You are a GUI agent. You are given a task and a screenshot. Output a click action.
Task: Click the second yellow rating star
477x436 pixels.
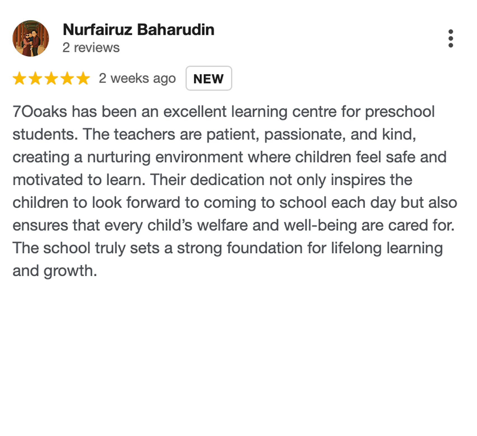tap(36, 78)
